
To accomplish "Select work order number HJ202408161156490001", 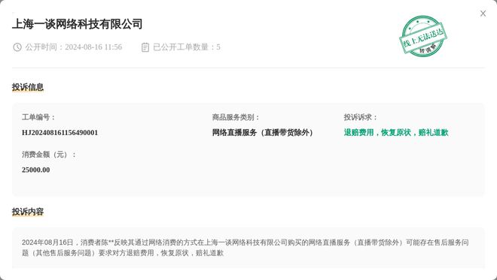I will (60, 132).
